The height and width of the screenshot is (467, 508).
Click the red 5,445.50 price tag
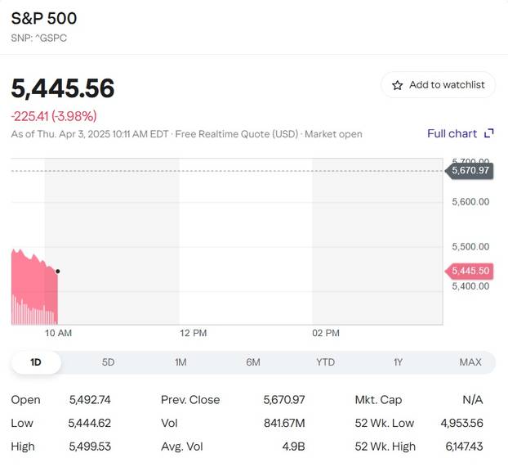coord(470,271)
